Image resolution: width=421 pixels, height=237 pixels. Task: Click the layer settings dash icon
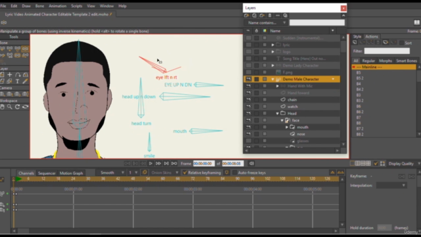click(x=278, y=16)
